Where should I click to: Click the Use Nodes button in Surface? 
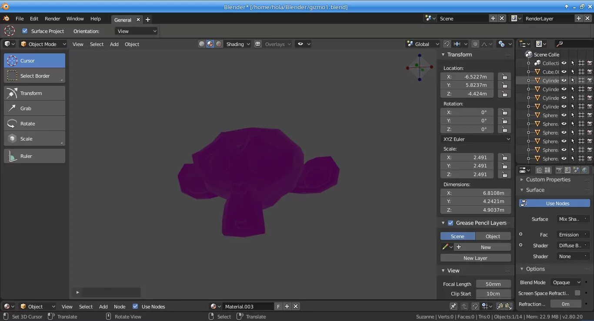click(554, 203)
